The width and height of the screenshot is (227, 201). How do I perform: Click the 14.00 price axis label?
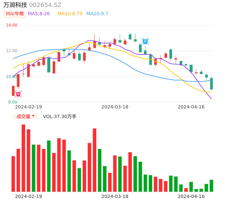pyautogui.click(x=12, y=25)
